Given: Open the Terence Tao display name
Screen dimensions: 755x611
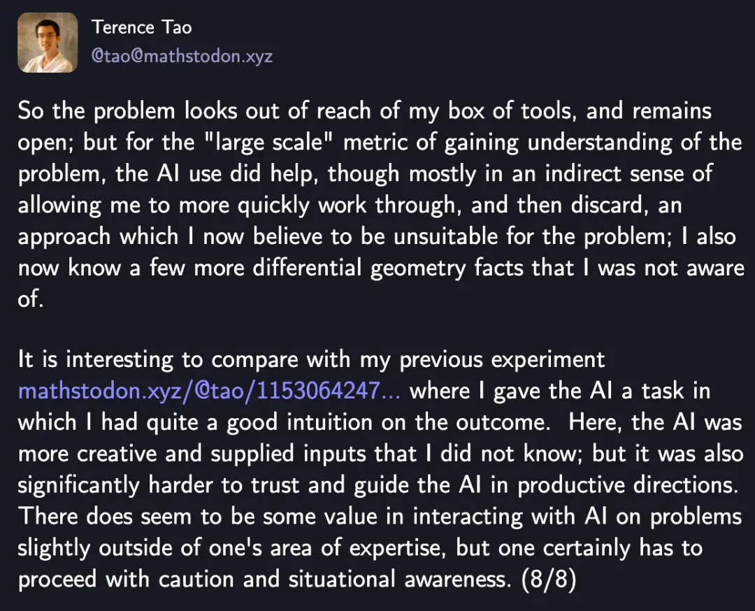Looking at the screenshot, I should [x=141, y=27].
